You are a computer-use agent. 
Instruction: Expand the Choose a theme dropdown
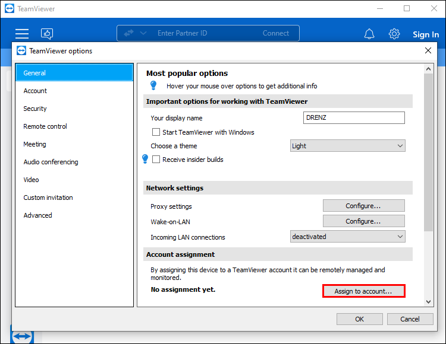point(347,146)
